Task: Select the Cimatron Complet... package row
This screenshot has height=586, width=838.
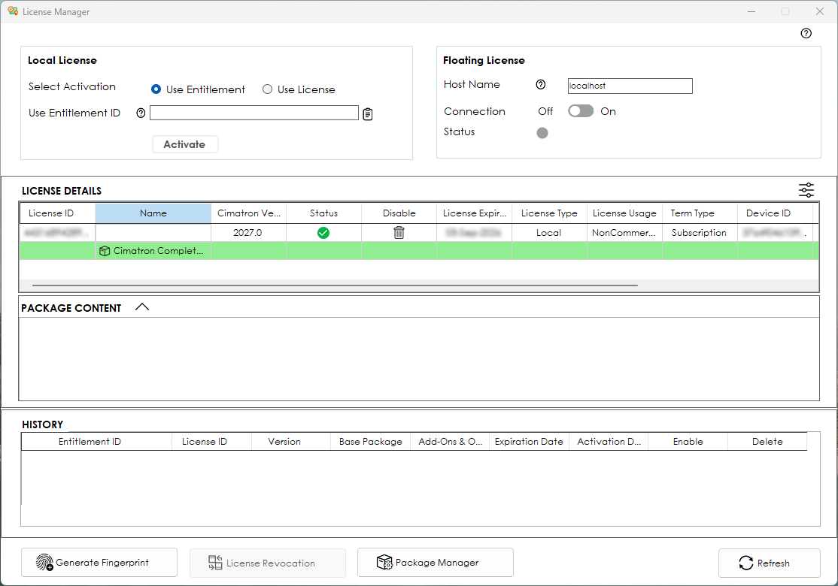Action: 419,251
